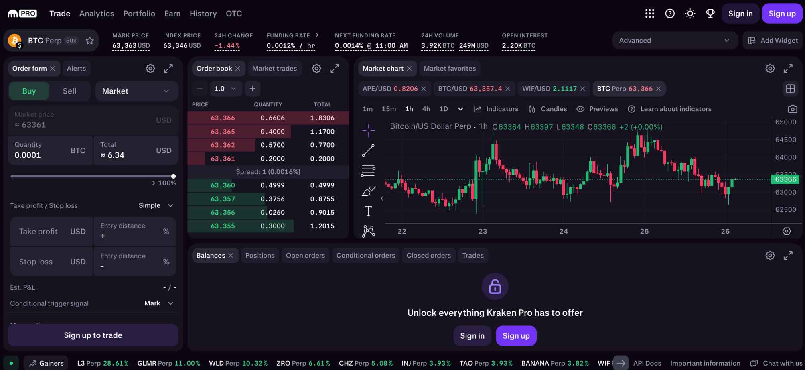
Task: Expand the Order book panel fullscreen
Action: (x=335, y=69)
